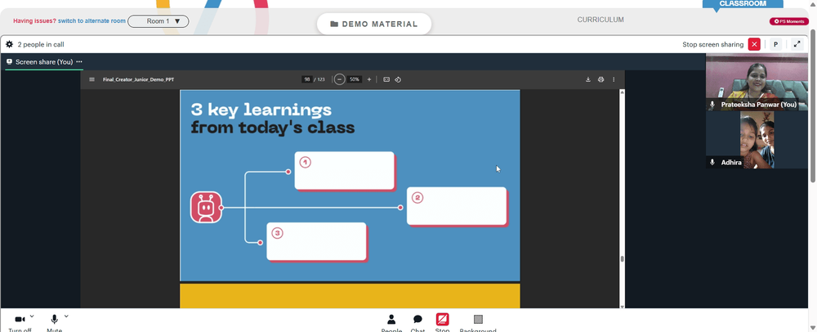The height and width of the screenshot is (332, 817).
Task: Download the Final_Creator_Junior_Demo_PPT file
Action: [588, 80]
